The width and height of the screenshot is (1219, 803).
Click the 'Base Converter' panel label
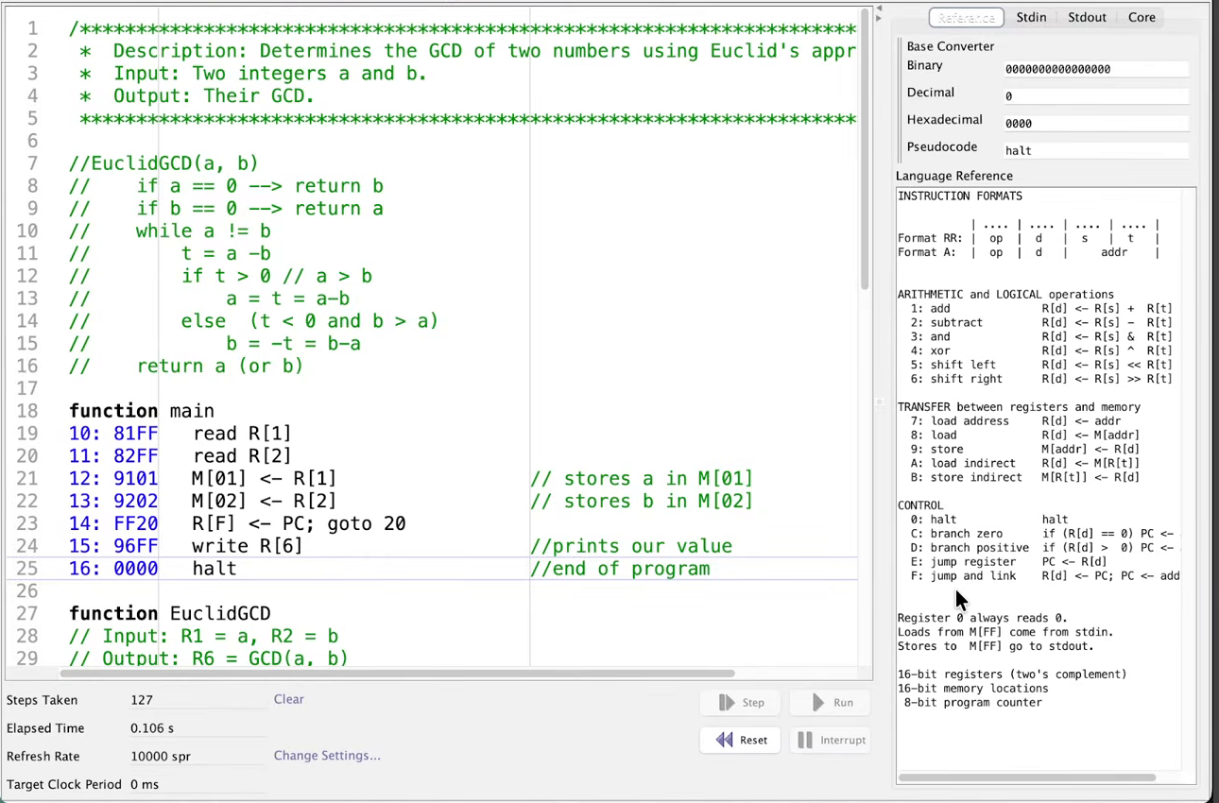pos(951,46)
